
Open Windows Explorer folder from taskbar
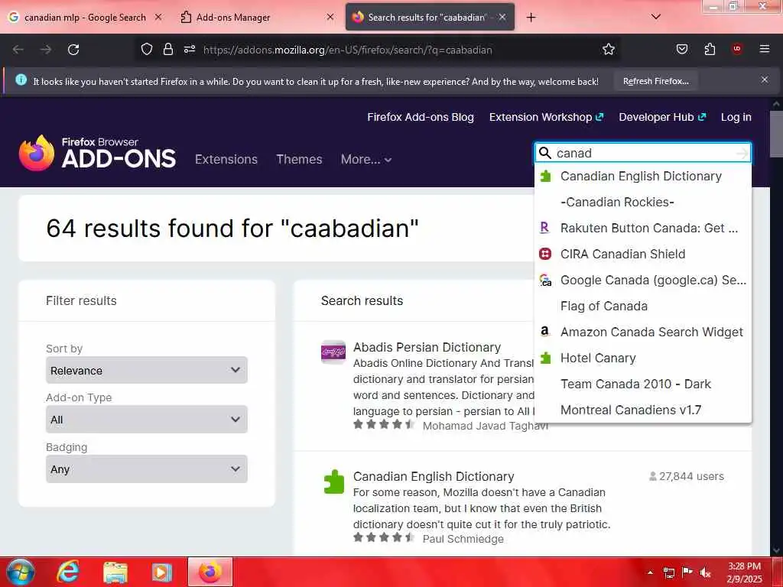point(115,572)
